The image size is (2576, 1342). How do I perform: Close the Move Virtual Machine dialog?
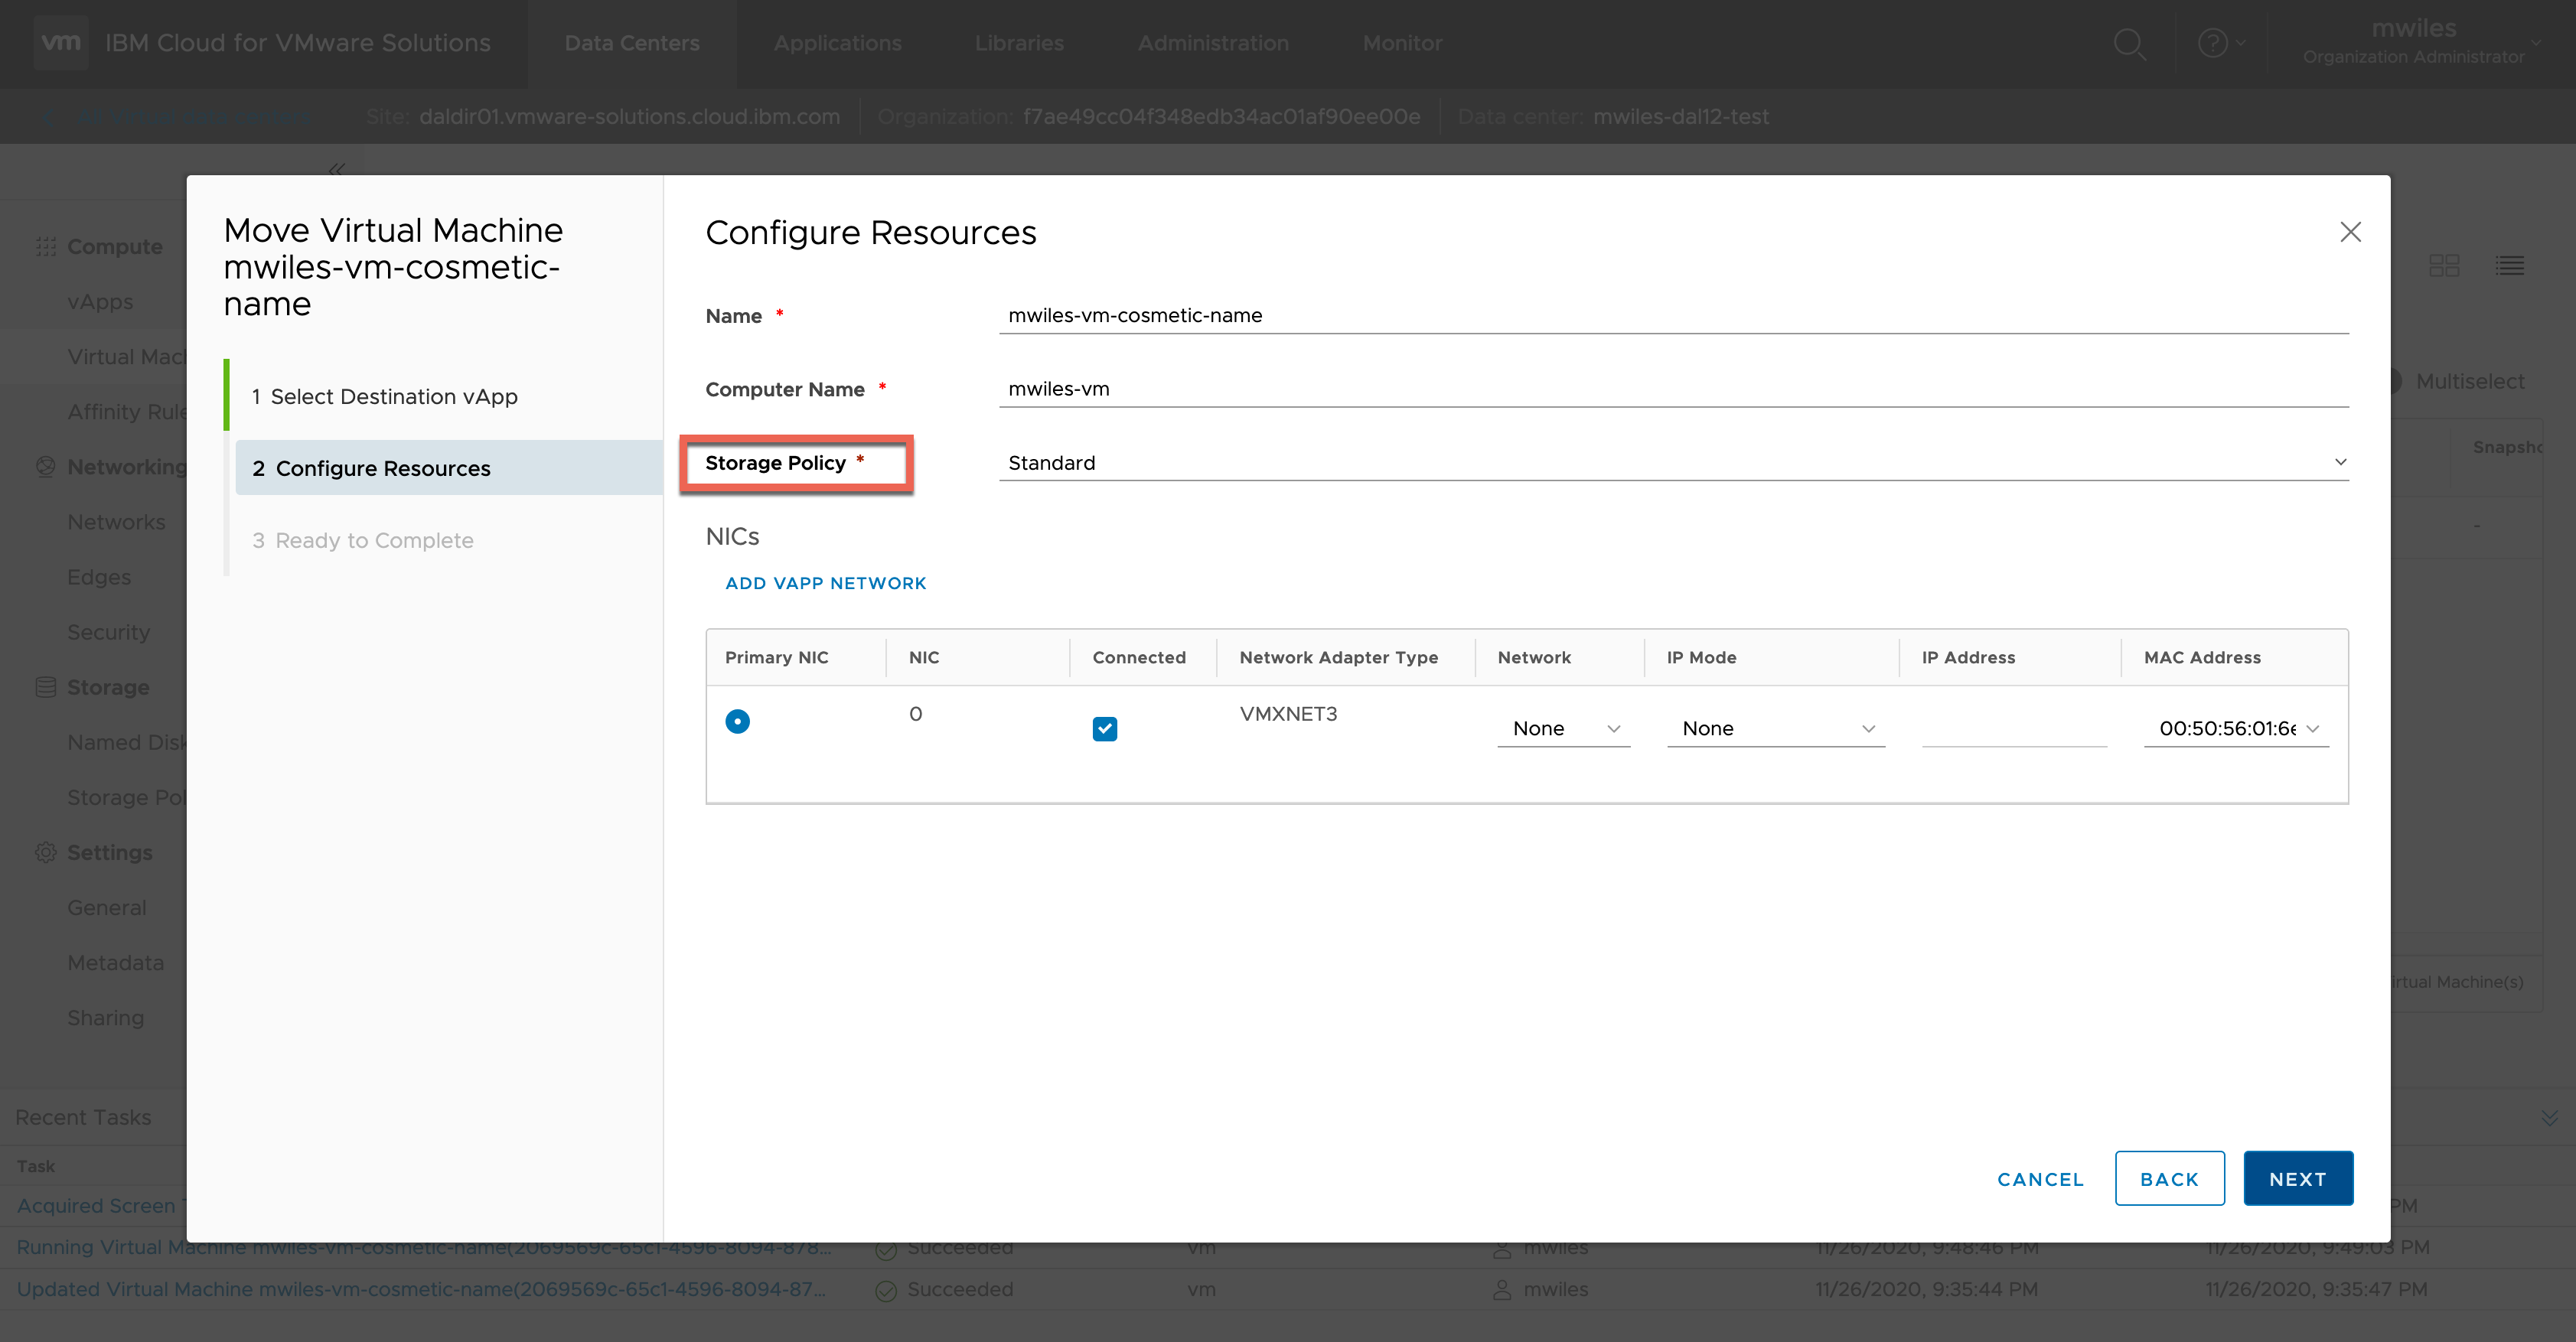(2350, 232)
